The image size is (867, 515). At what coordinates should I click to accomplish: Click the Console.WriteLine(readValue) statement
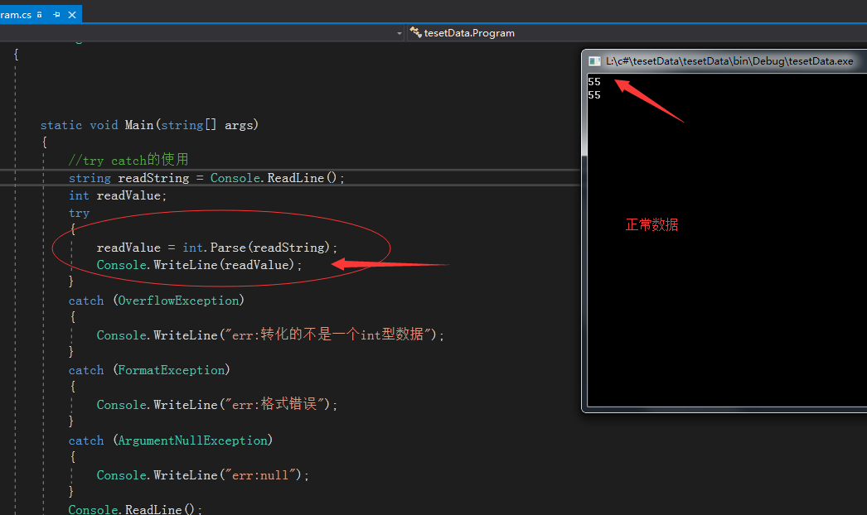click(199, 265)
